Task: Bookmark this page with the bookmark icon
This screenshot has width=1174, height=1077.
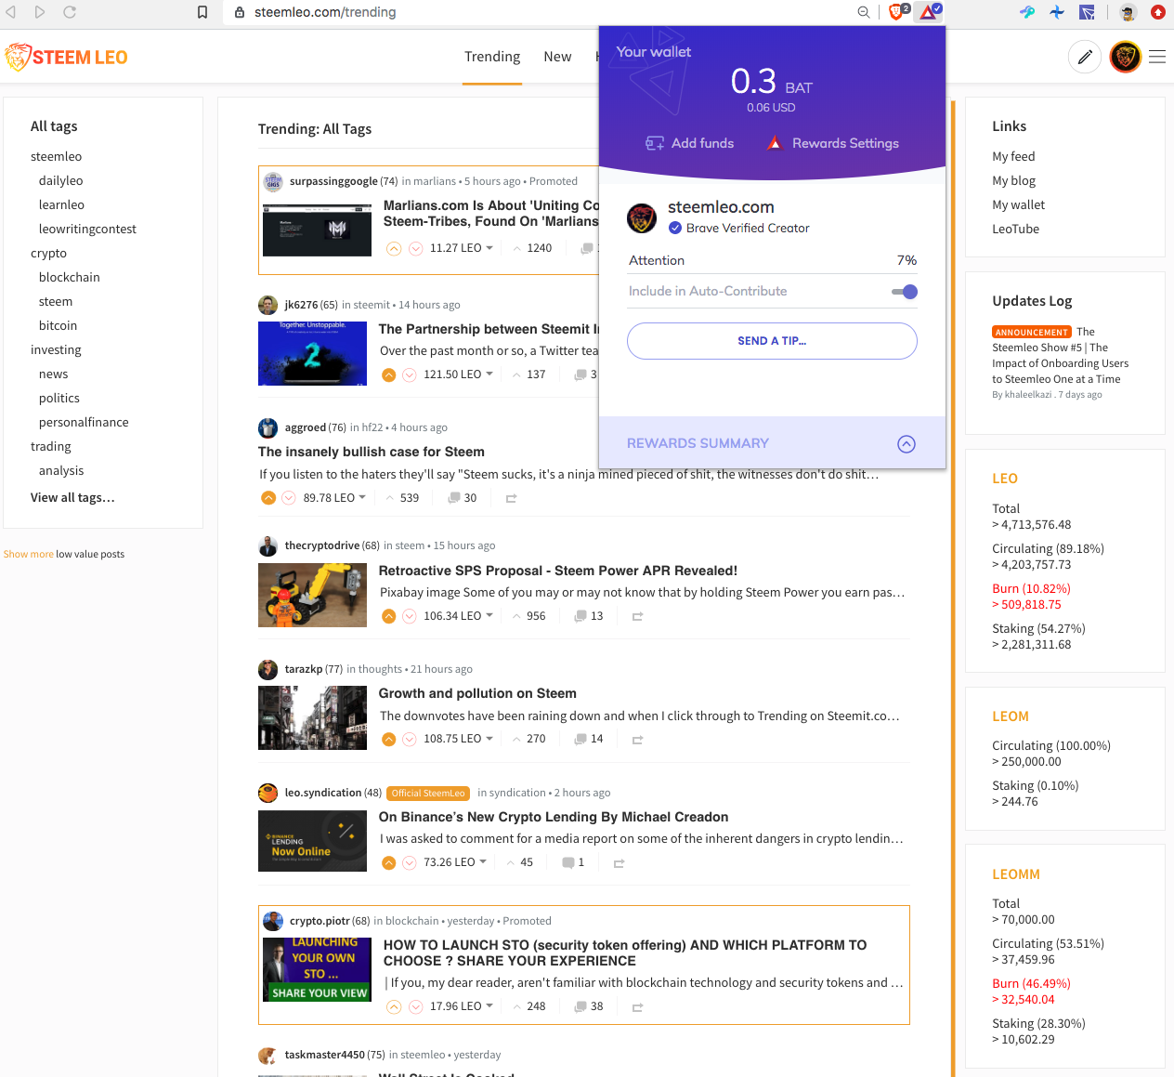Action: click(x=202, y=12)
